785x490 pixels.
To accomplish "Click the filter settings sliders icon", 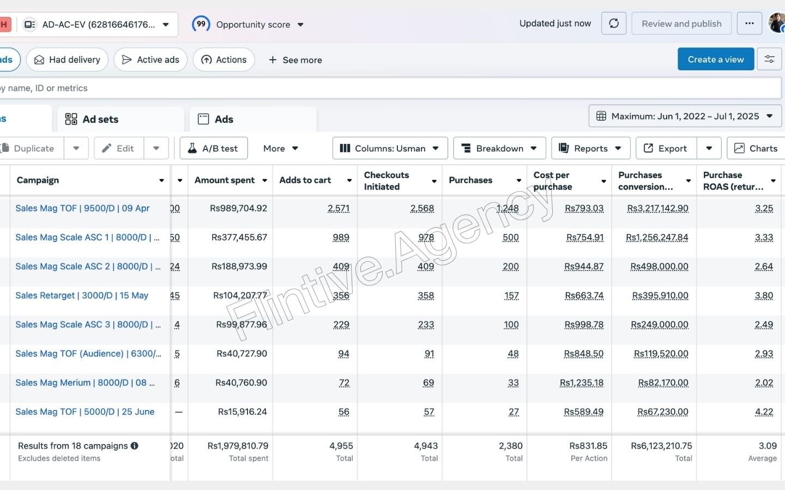I will pos(769,59).
